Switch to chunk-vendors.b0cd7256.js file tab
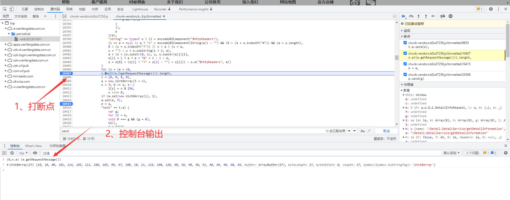The height and width of the screenshot is (200, 510). point(89,16)
